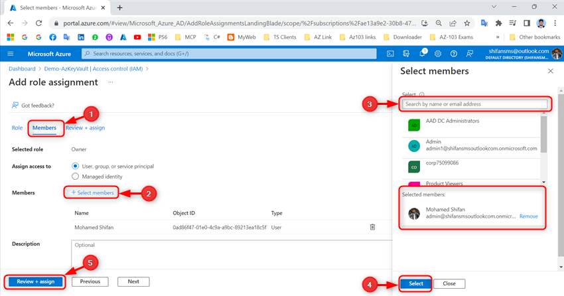Switch to the Role tab
Screen dimensions: 564x296
click(17, 127)
